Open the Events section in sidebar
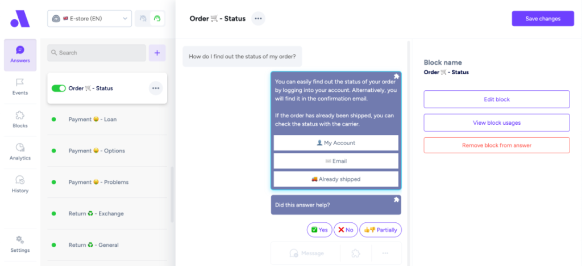582x266 pixels. tap(20, 87)
